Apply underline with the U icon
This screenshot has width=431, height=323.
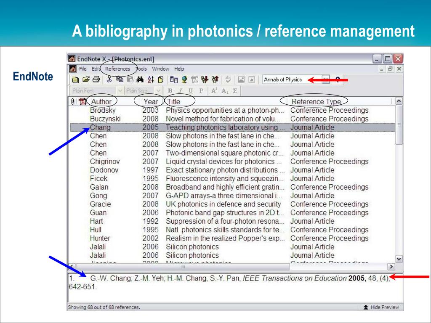pos(191,91)
